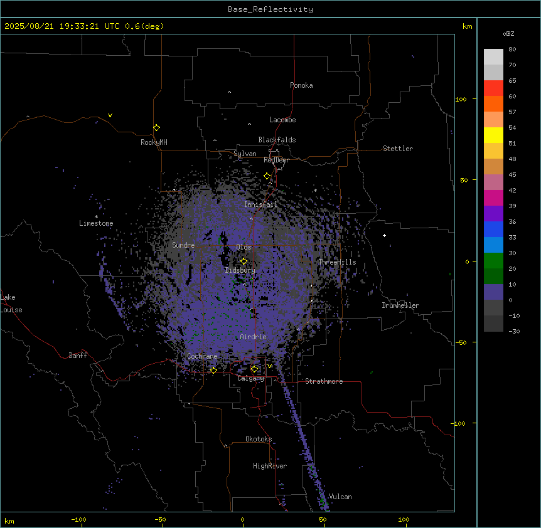The width and height of the screenshot is (541, 528).
Task: Select the green 30 dBZ color swatch
Action: click(493, 261)
